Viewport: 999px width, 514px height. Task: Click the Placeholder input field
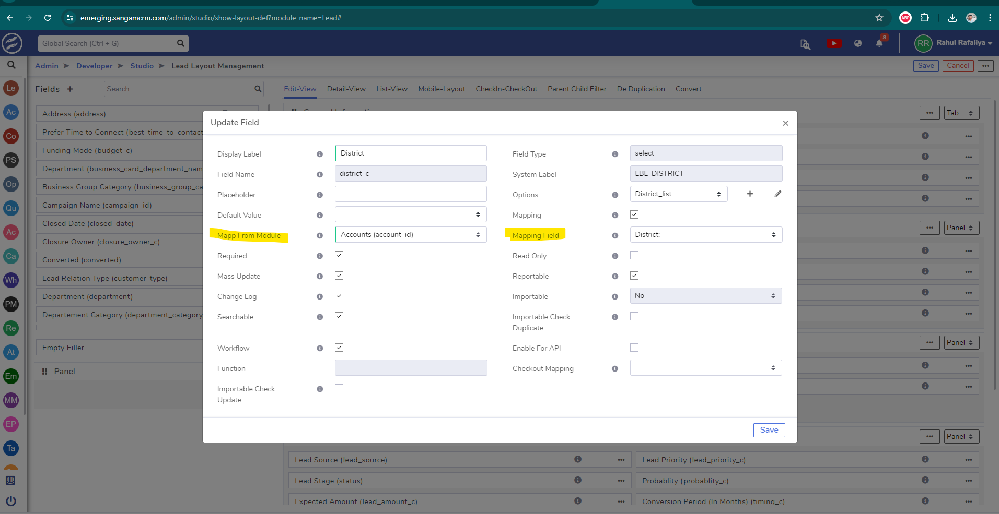point(411,194)
